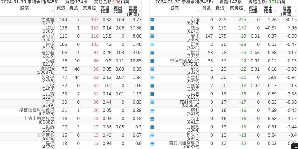298x149 pixels.
Task: Click the list icon beside 智原 (3035)
Action: click(x=152, y=53)
